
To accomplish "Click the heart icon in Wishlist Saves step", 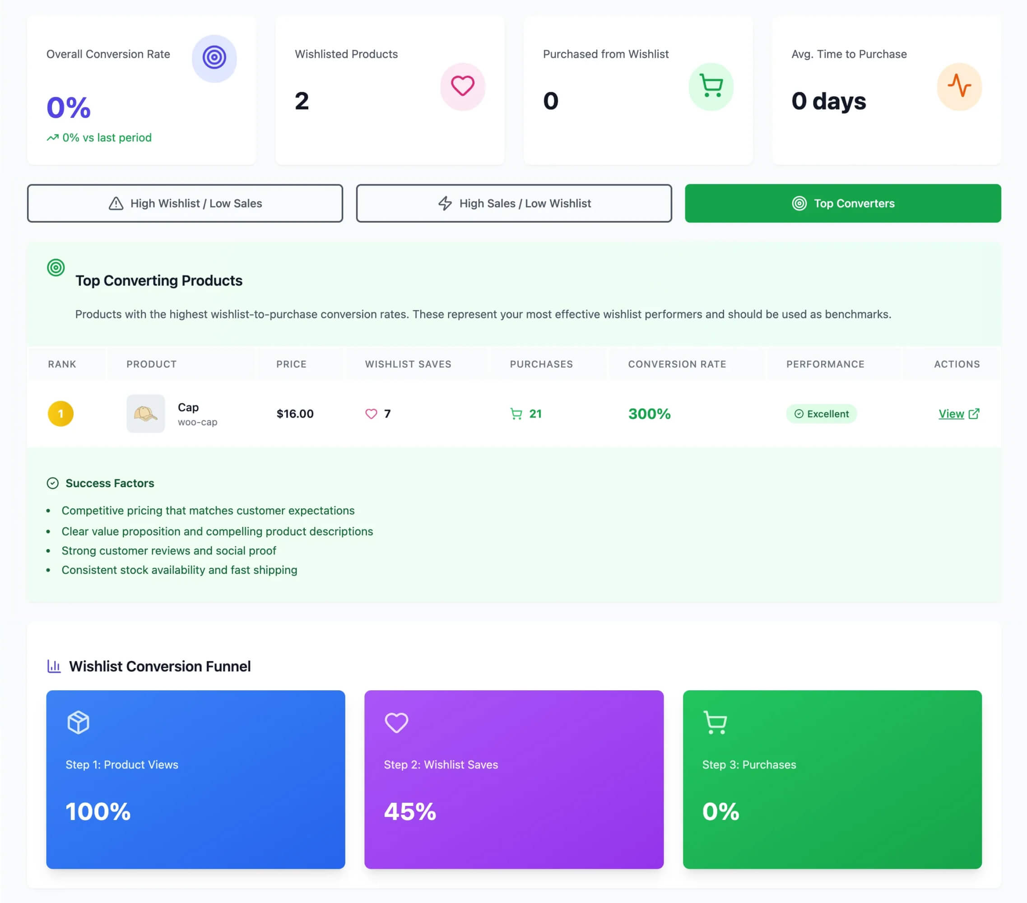I will pyautogui.click(x=396, y=722).
